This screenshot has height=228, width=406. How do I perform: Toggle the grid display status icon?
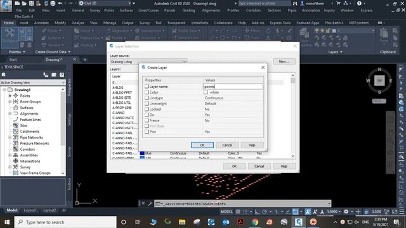pos(238,212)
